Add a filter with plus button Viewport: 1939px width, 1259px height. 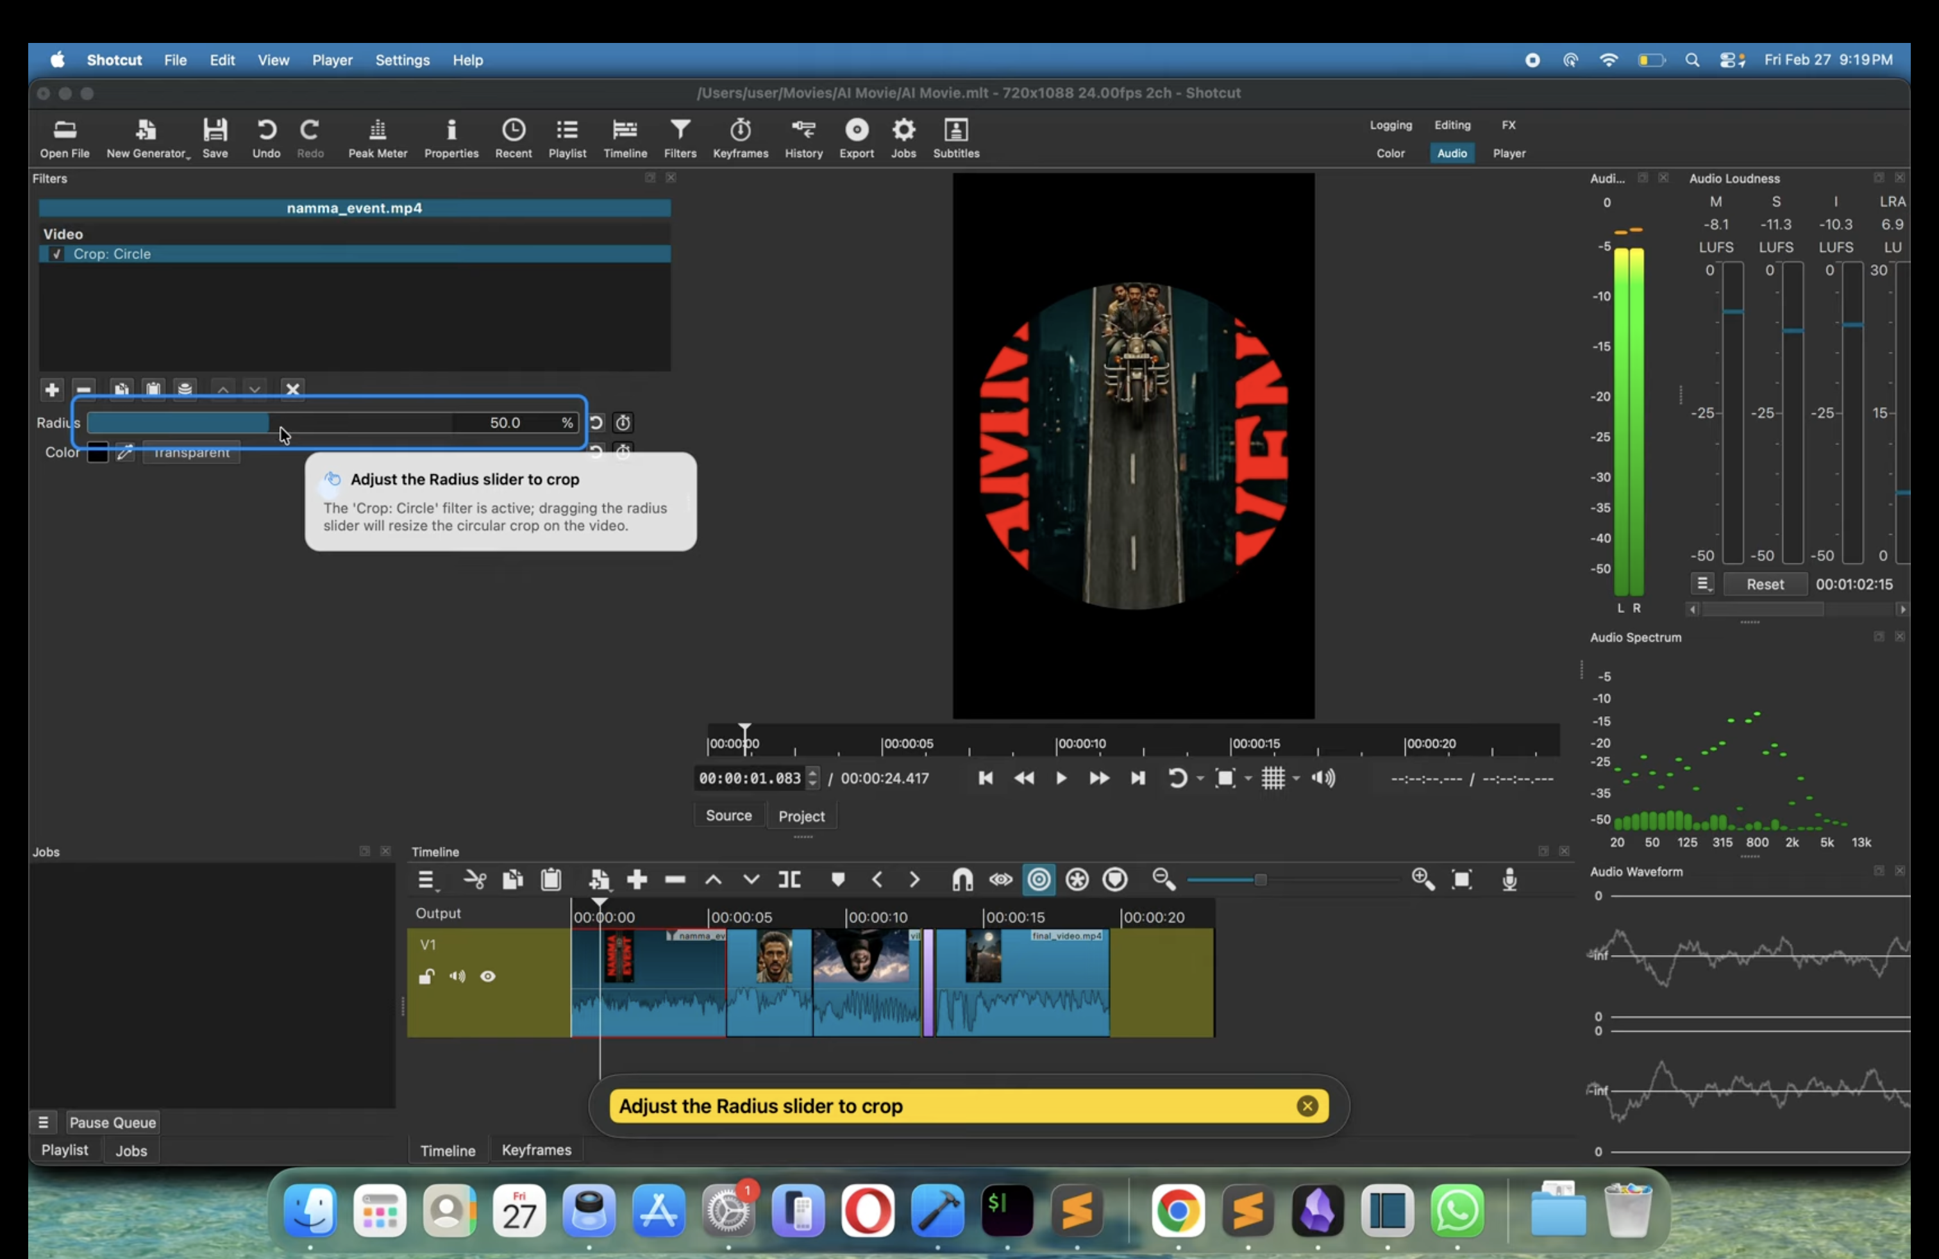[51, 390]
